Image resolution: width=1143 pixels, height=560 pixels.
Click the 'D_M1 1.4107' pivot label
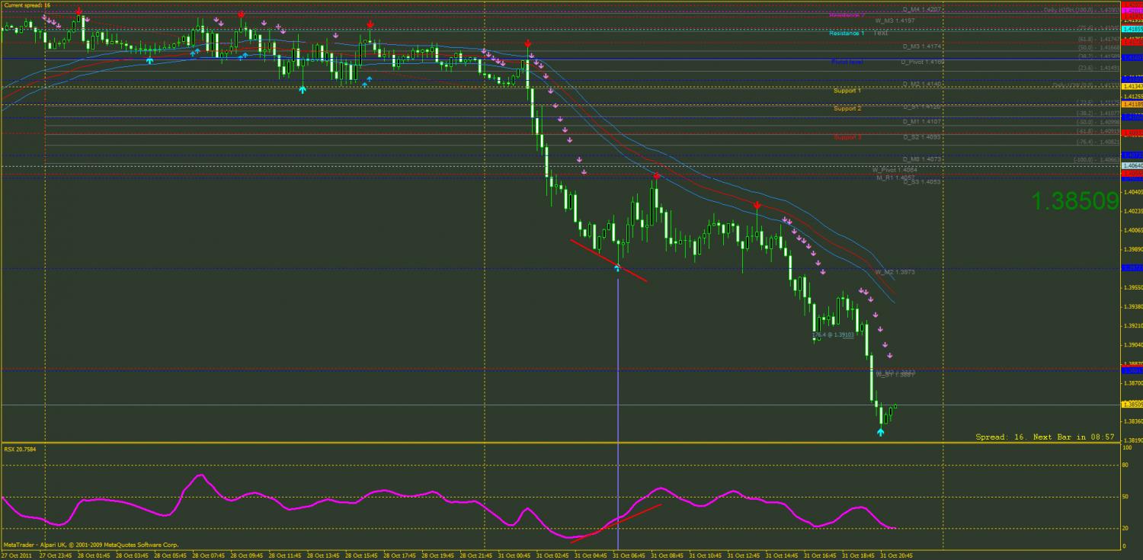pyautogui.click(x=924, y=121)
